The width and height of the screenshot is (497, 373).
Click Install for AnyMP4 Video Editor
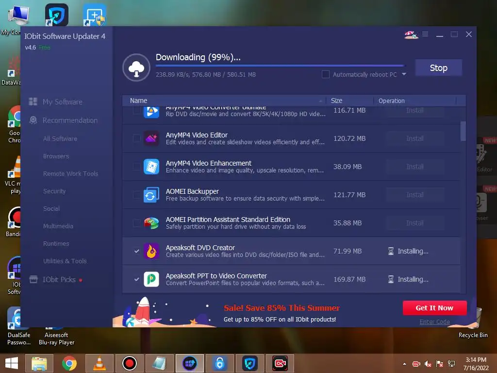click(x=415, y=138)
